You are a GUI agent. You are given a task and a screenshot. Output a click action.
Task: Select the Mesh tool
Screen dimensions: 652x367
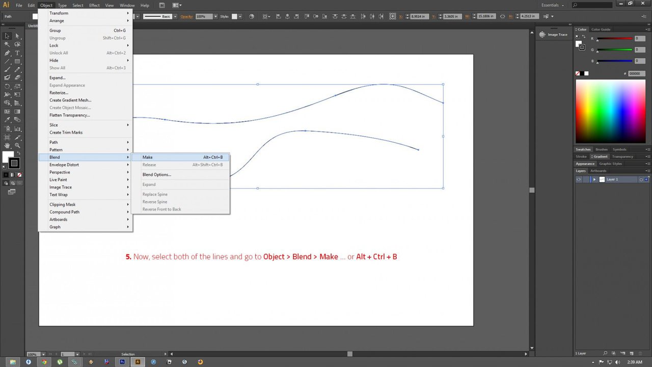7,111
